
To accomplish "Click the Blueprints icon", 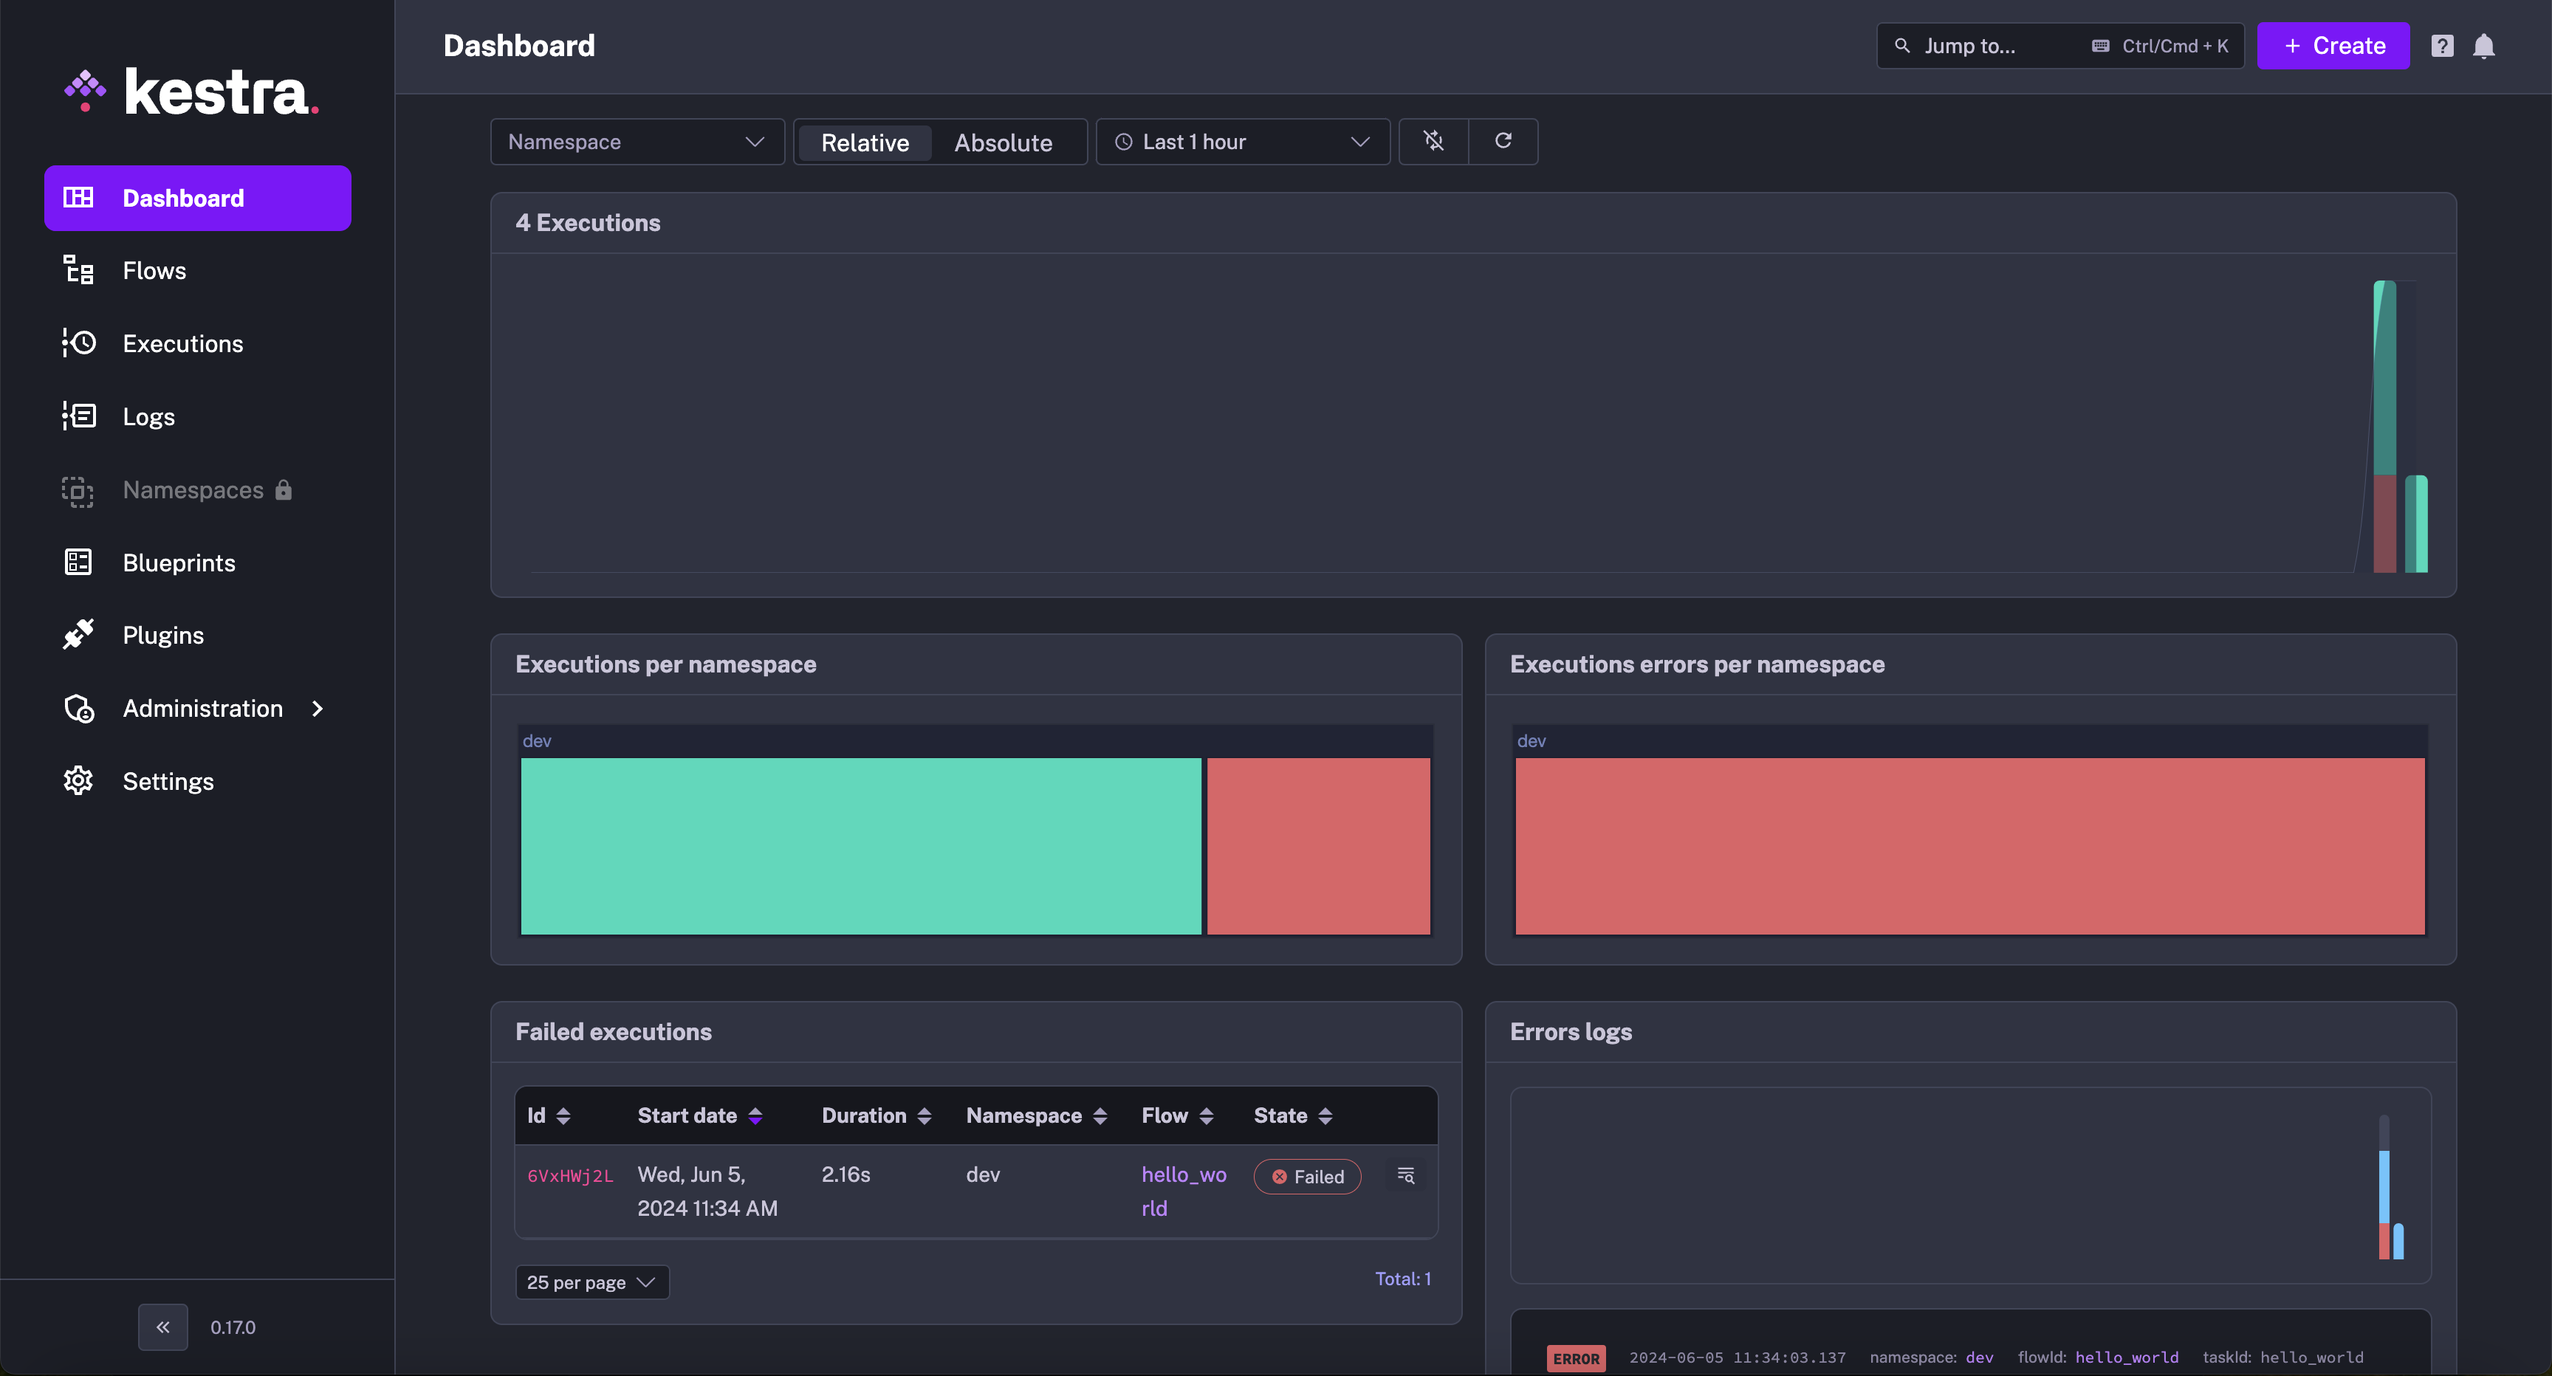I will [78, 562].
